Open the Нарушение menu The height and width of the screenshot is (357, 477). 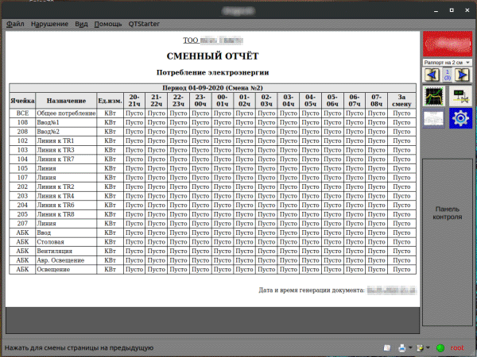49,24
